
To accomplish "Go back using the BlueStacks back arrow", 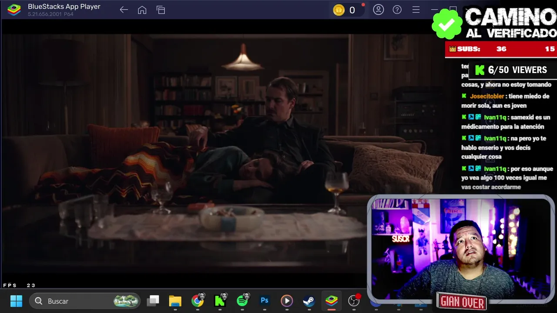I will point(124,10).
